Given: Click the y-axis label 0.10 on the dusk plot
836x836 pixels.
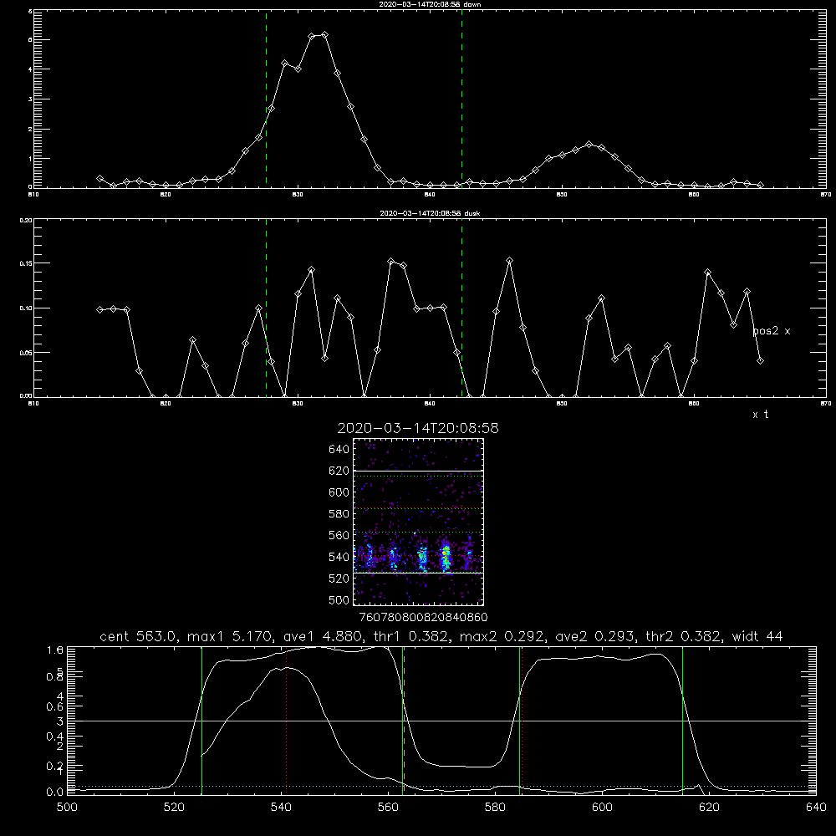Looking at the screenshot, I should [26, 308].
